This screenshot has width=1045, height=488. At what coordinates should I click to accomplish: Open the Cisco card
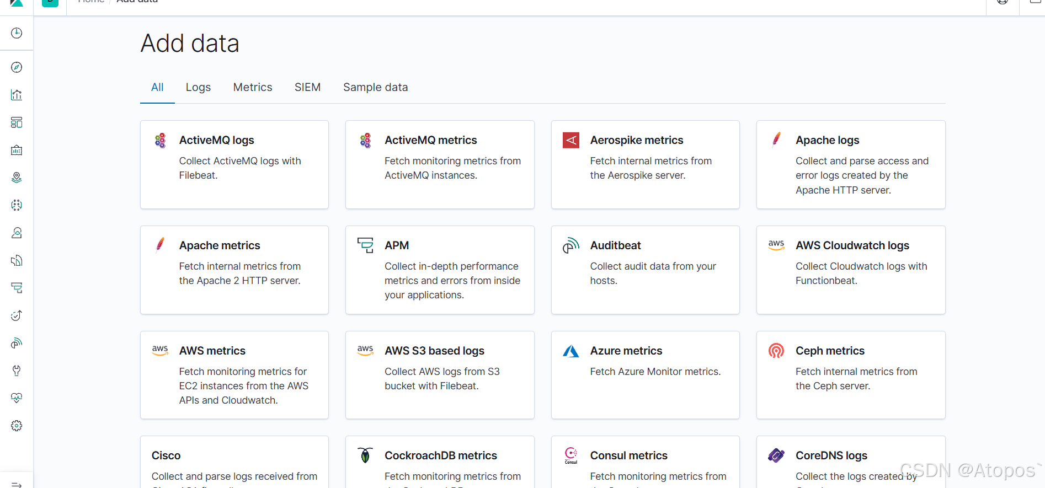[x=234, y=462]
